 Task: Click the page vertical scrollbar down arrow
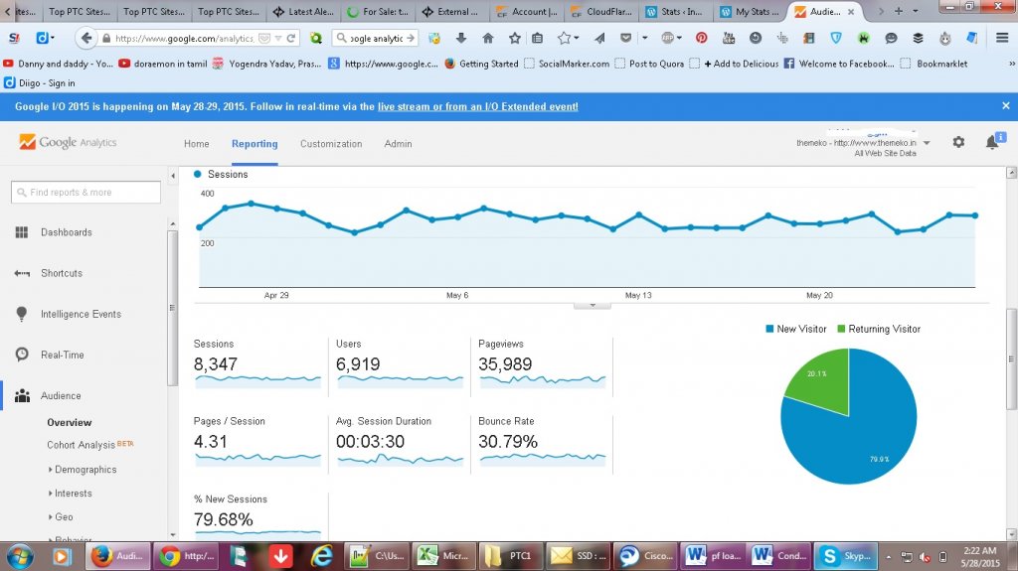coord(1011,534)
